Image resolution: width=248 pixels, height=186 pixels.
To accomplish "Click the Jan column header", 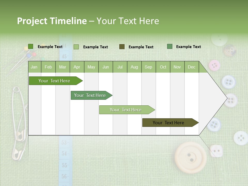I will coord(34,67).
